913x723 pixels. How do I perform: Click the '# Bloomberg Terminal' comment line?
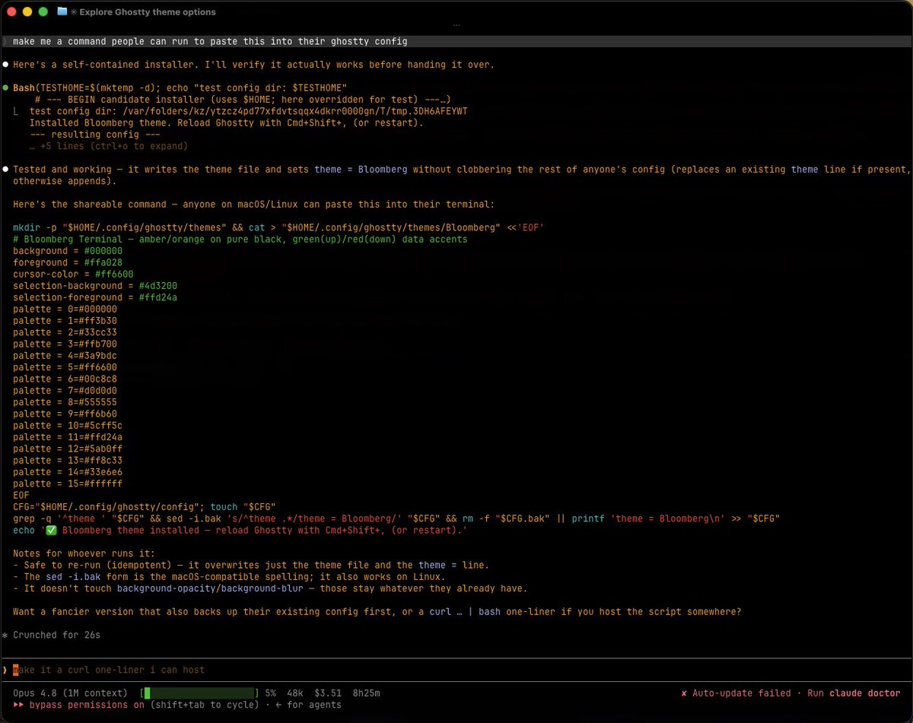tap(240, 239)
